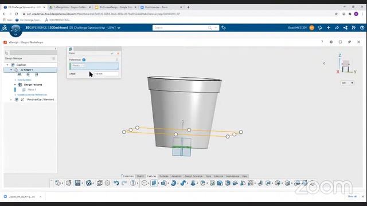Switch to the Assembly tab
367x206 pixels.
coord(177,176)
